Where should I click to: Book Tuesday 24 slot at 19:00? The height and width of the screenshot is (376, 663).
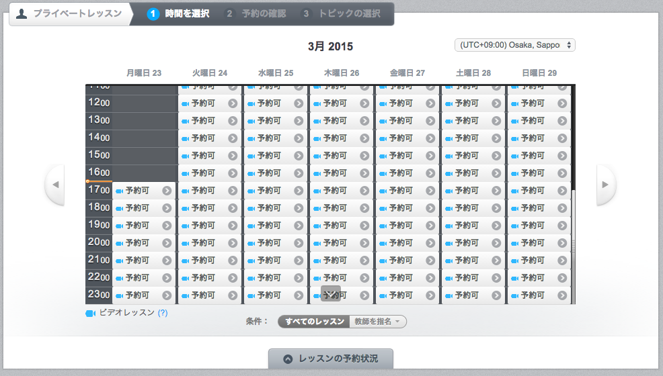click(x=210, y=226)
